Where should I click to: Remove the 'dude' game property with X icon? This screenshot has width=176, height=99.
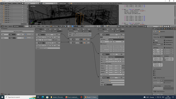pos(33,34)
